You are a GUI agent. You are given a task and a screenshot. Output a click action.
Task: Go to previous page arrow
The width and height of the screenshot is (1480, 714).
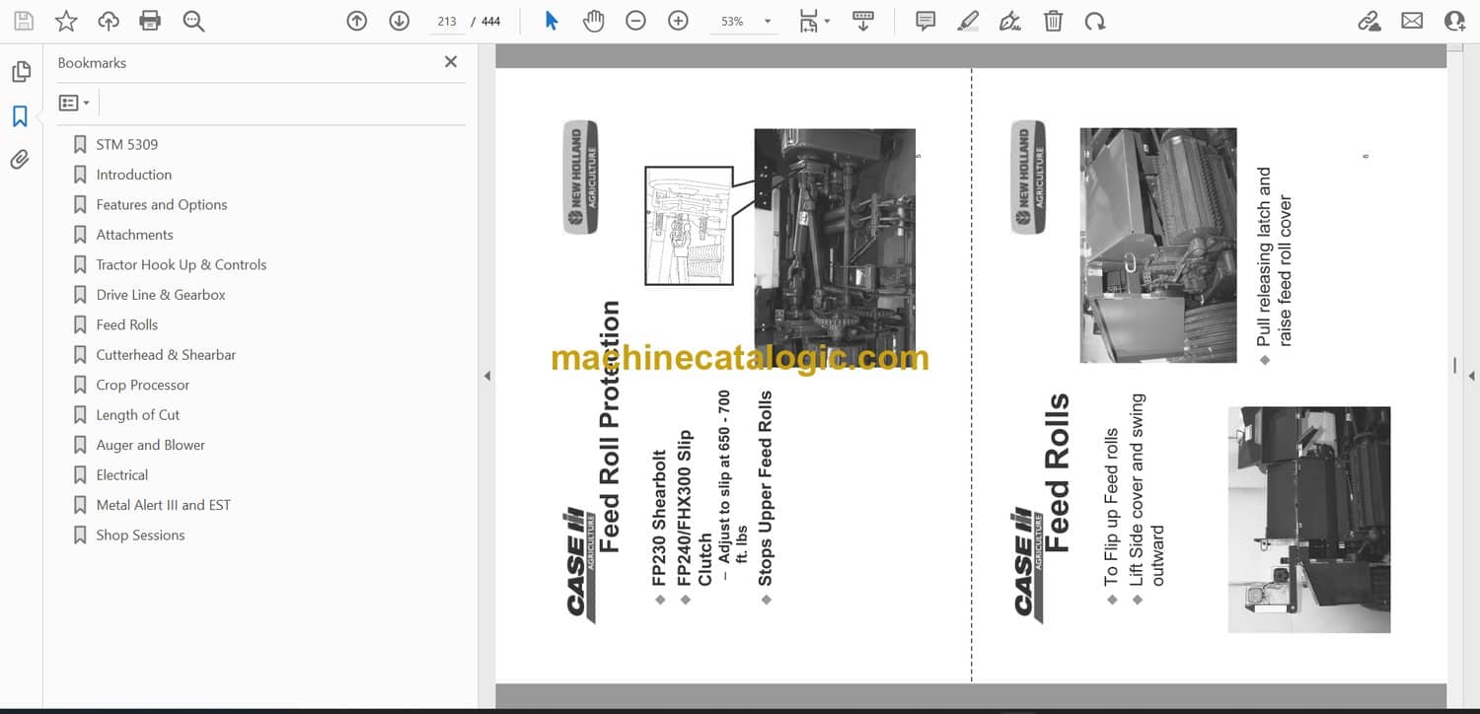[357, 21]
